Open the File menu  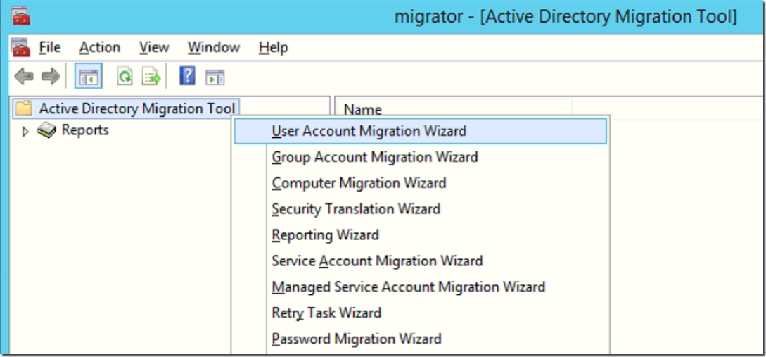(x=50, y=47)
